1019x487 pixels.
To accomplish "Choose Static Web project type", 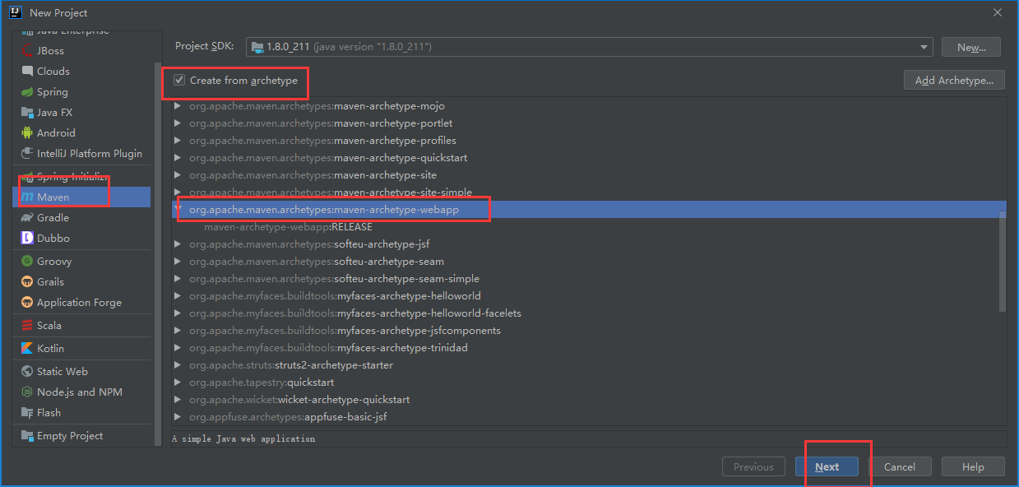I will [x=62, y=372].
